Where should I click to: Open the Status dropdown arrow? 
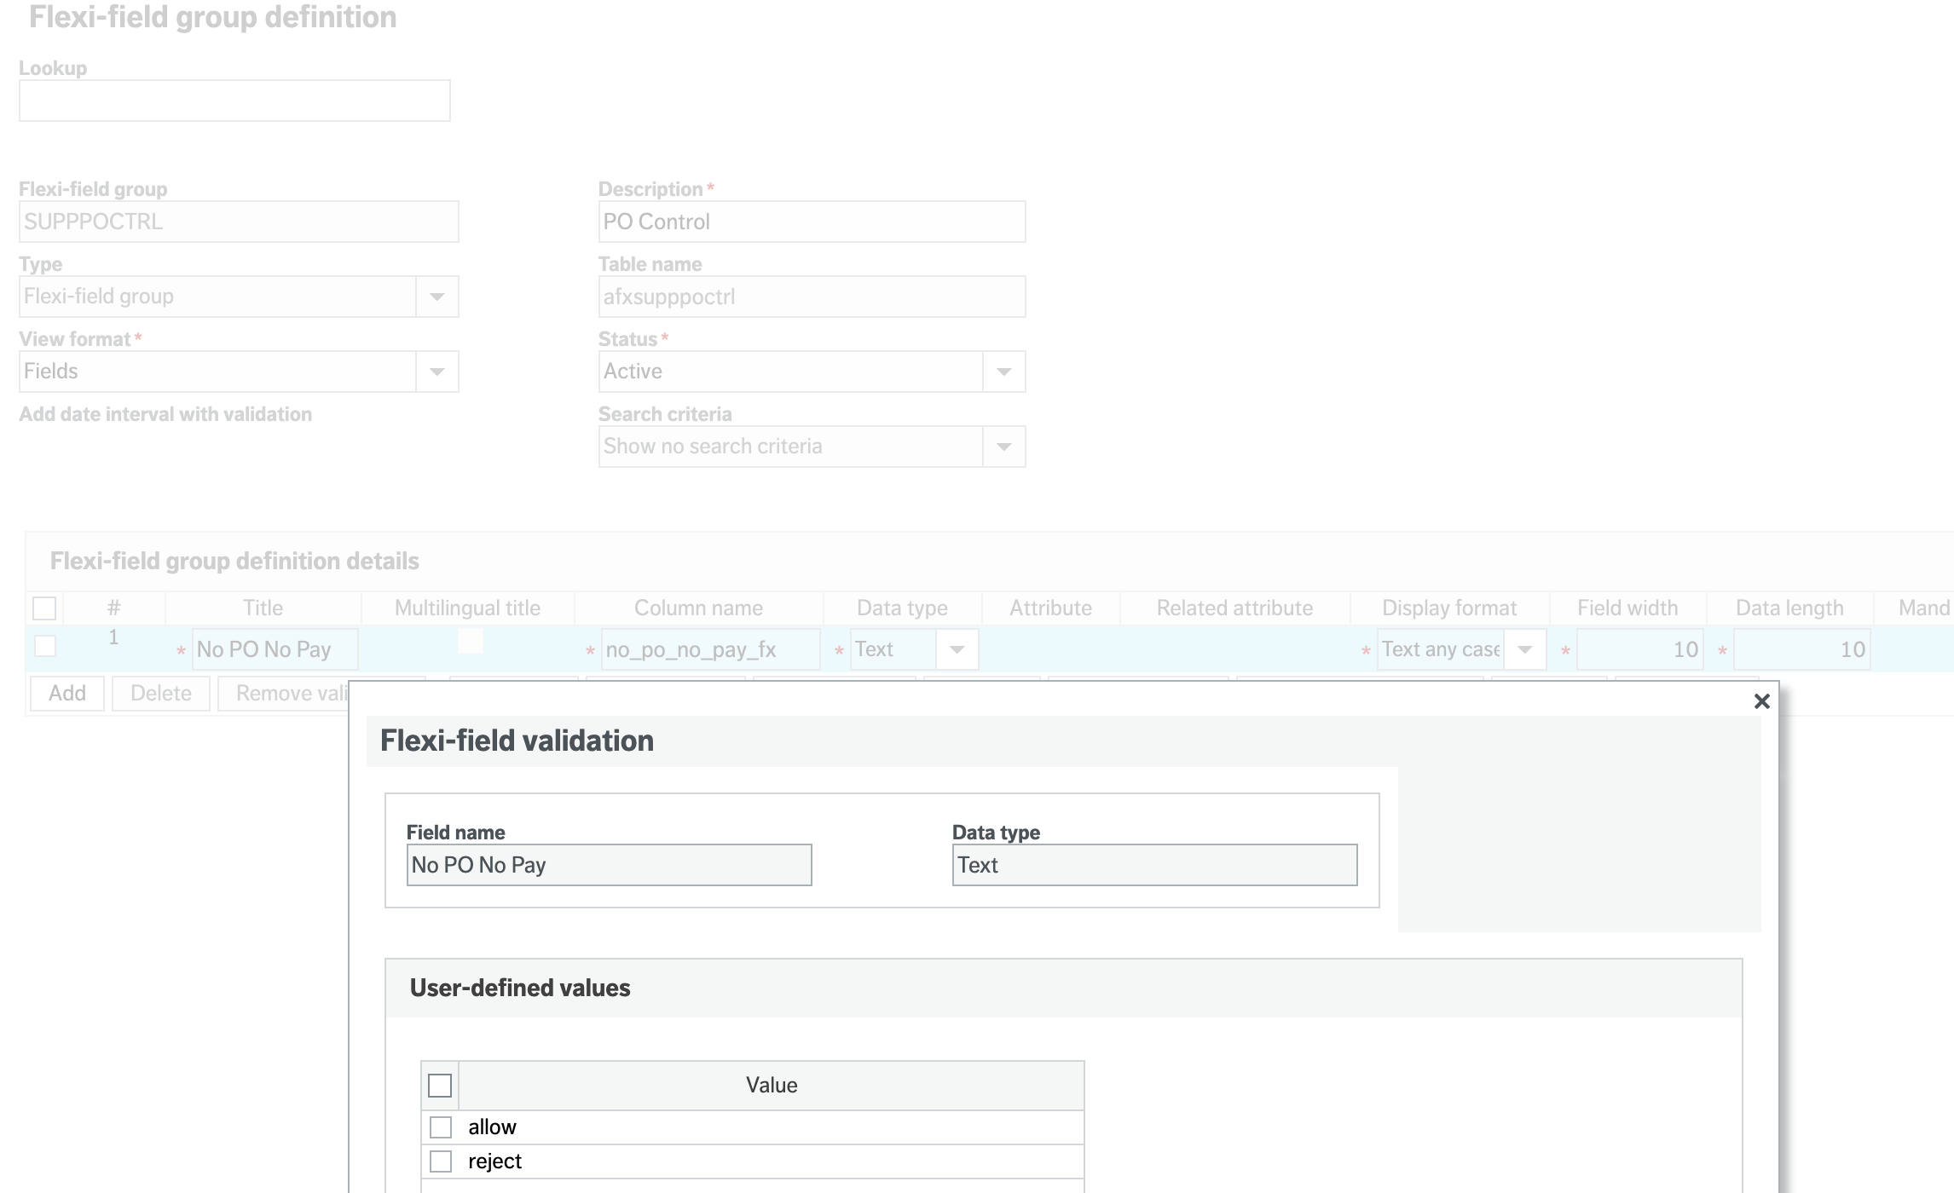click(x=1003, y=372)
